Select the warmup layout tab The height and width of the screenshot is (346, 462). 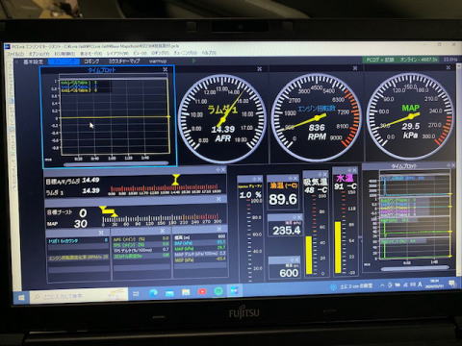point(158,61)
